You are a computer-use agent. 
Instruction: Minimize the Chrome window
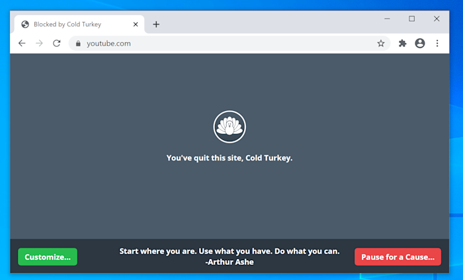tap(387, 19)
